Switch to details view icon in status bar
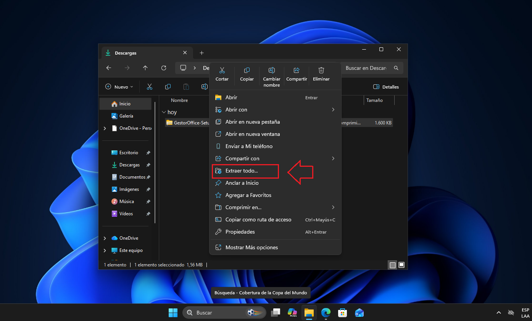This screenshot has width=532, height=321. click(392, 265)
